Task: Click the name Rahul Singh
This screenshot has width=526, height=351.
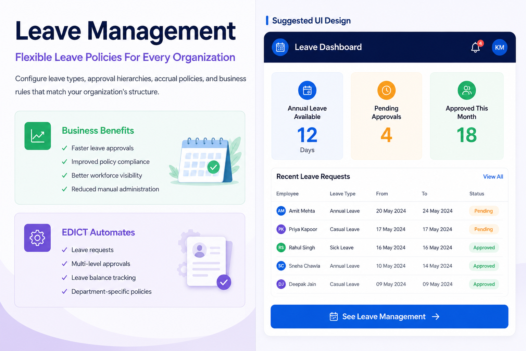Action: click(x=302, y=247)
